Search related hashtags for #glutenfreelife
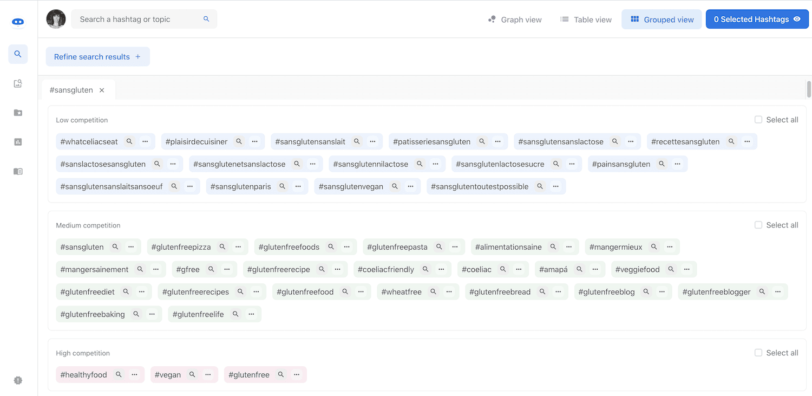This screenshot has height=396, width=812. click(235, 314)
